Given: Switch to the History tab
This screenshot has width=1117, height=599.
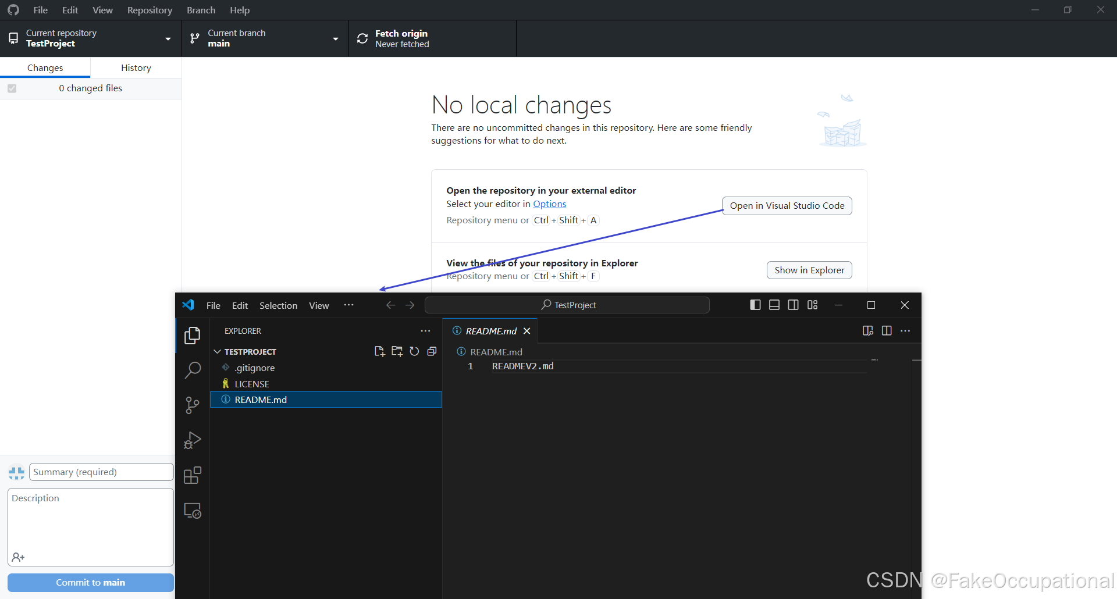Looking at the screenshot, I should pos(136,68).
